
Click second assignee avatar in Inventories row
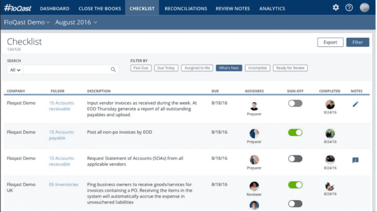[254, 205]
